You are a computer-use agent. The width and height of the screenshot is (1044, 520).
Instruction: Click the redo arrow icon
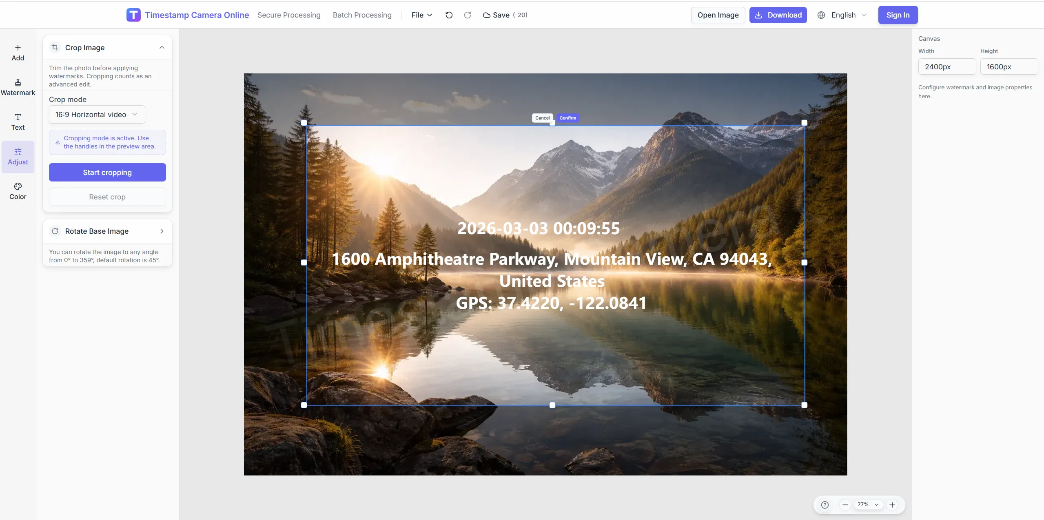(468, 15)
